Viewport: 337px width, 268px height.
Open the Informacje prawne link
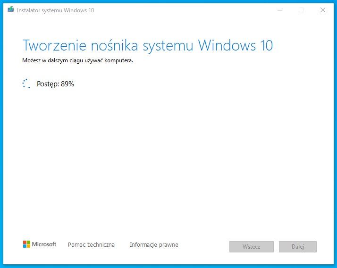[154, 244]
